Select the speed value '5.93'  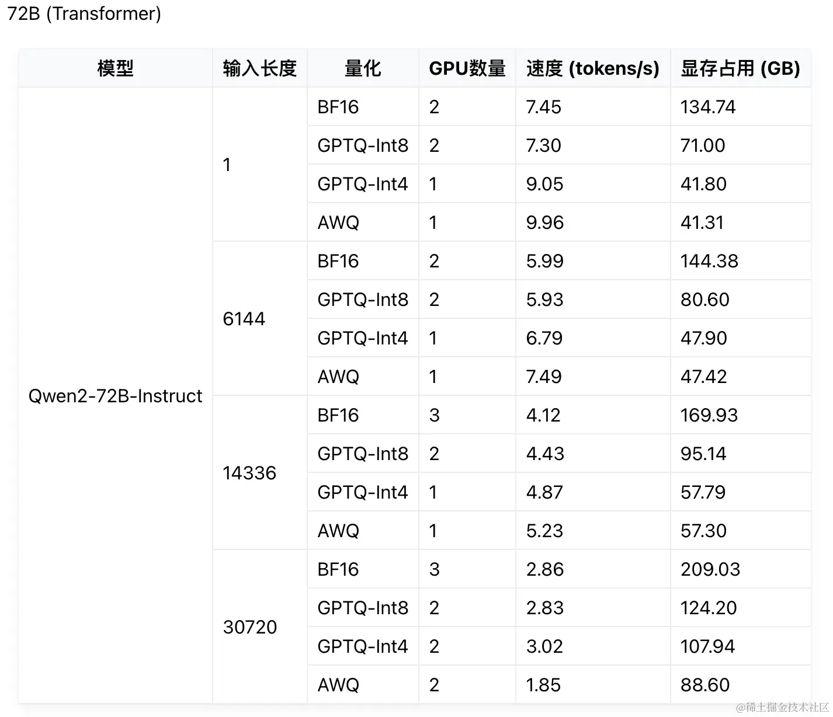tap(544, 300)
